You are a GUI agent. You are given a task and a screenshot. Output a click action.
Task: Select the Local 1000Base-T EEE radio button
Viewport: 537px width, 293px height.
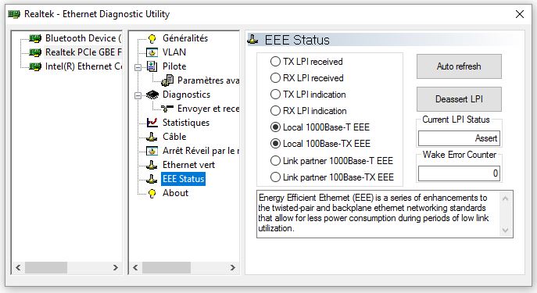(x=275, y=127)
